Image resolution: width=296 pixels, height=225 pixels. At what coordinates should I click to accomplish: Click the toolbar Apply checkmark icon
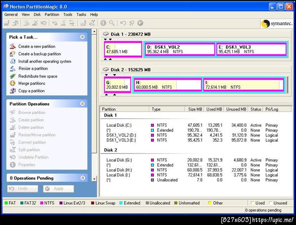click(140, 23)
